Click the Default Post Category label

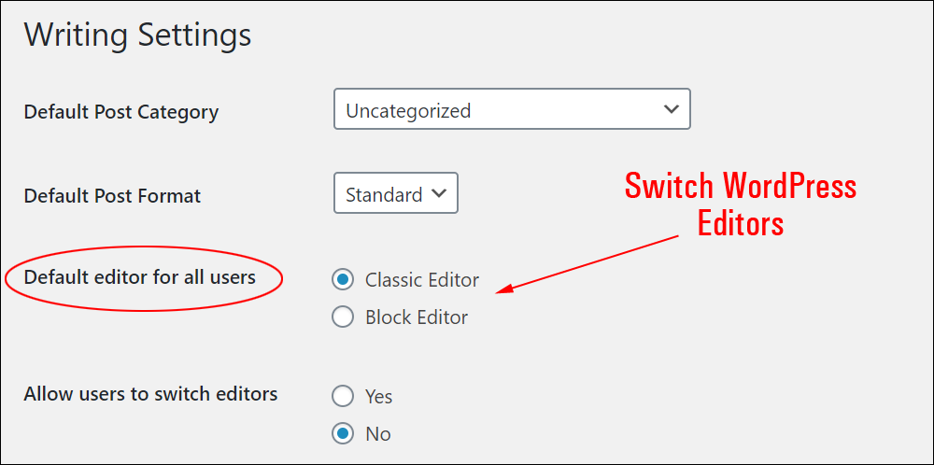pos(120,112)
